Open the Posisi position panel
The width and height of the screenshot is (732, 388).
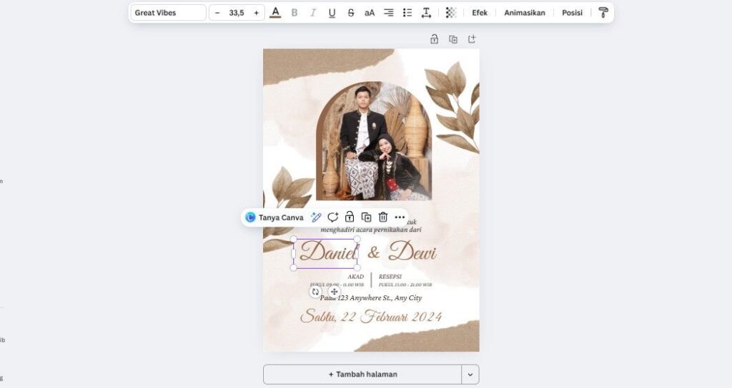click(x=572, y=13)
